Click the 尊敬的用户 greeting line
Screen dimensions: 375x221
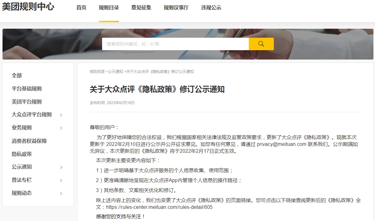[x=105, y=127]
